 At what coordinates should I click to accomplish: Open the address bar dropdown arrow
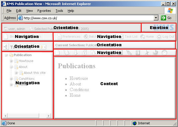[x=156, y=18]
